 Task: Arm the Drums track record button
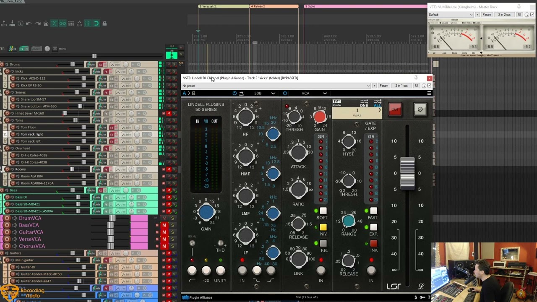[2, 64]
